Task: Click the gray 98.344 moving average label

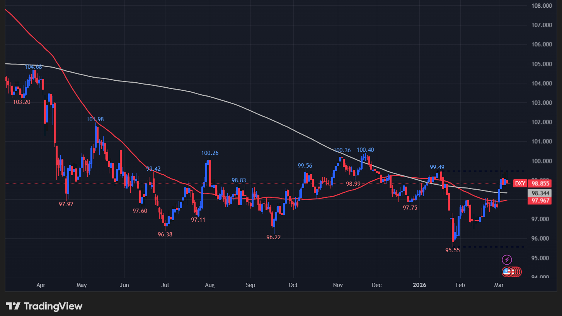Action: coord(541,193)
